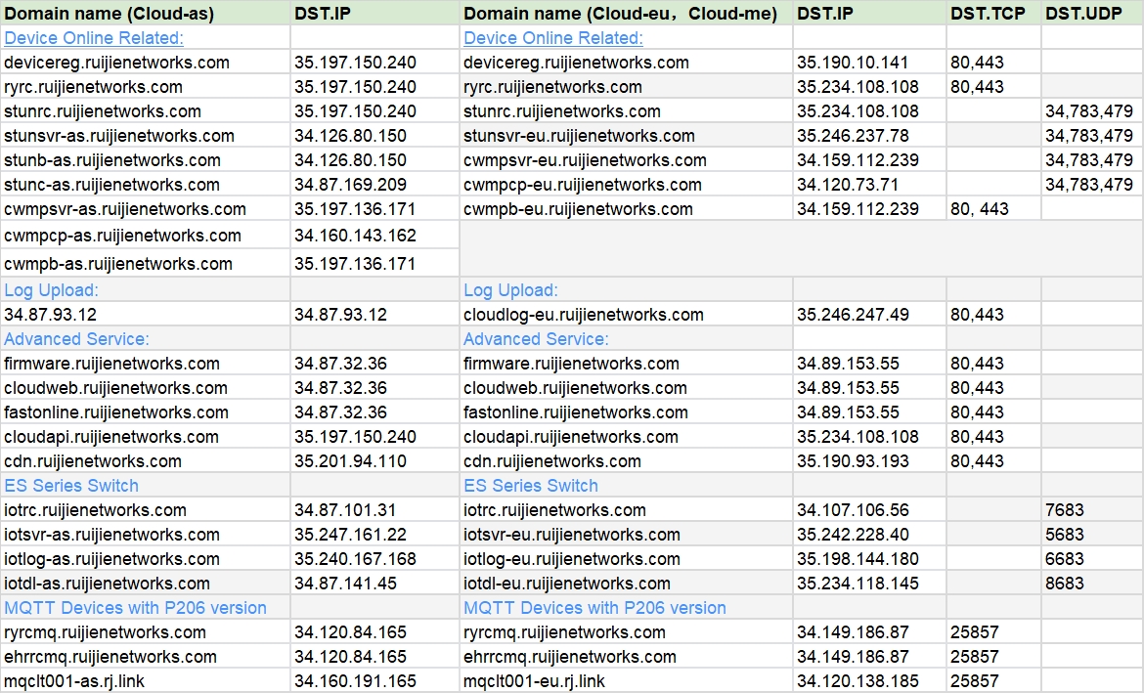Select the stunsvr-as.ruijienetworks.com cell
This screenshot has height=693, width=1144.
(x=119, y=136)
